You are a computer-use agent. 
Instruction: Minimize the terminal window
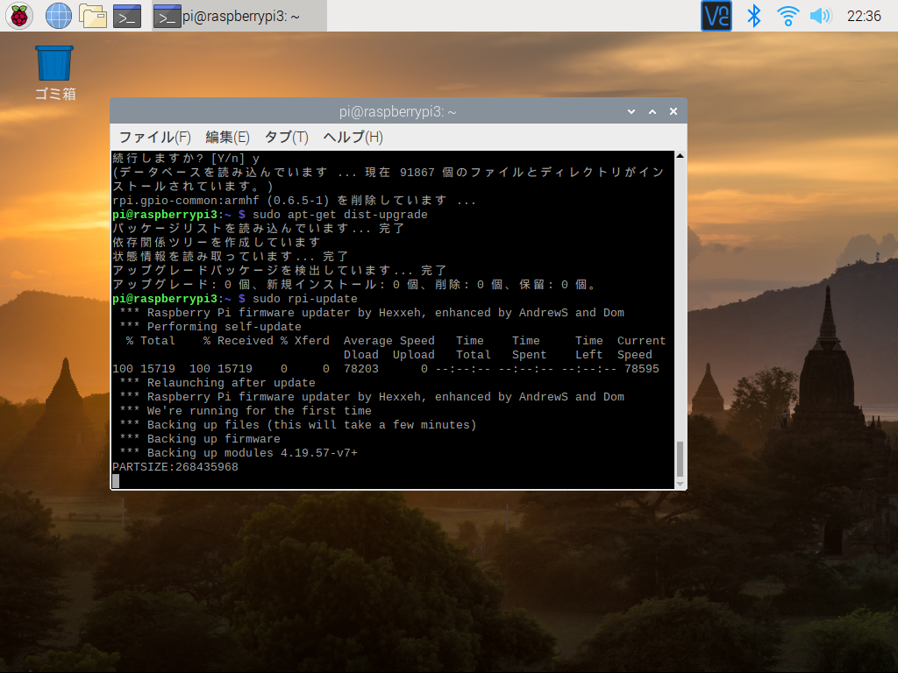pos(631,111)
